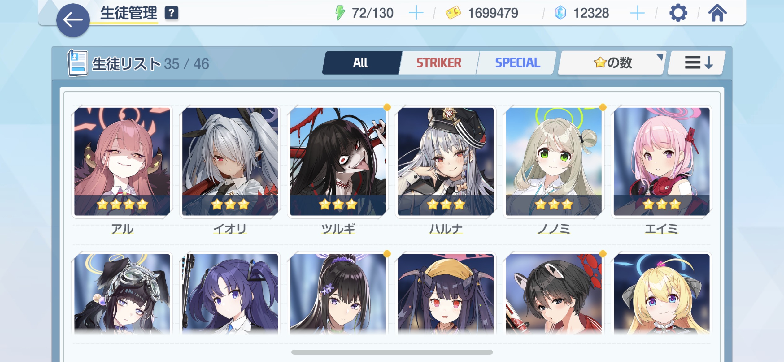Viewport: 784px width, 362px height.
Task: Click the horizontal scrollbar at the bottom
Action: [x=392, y=352]
